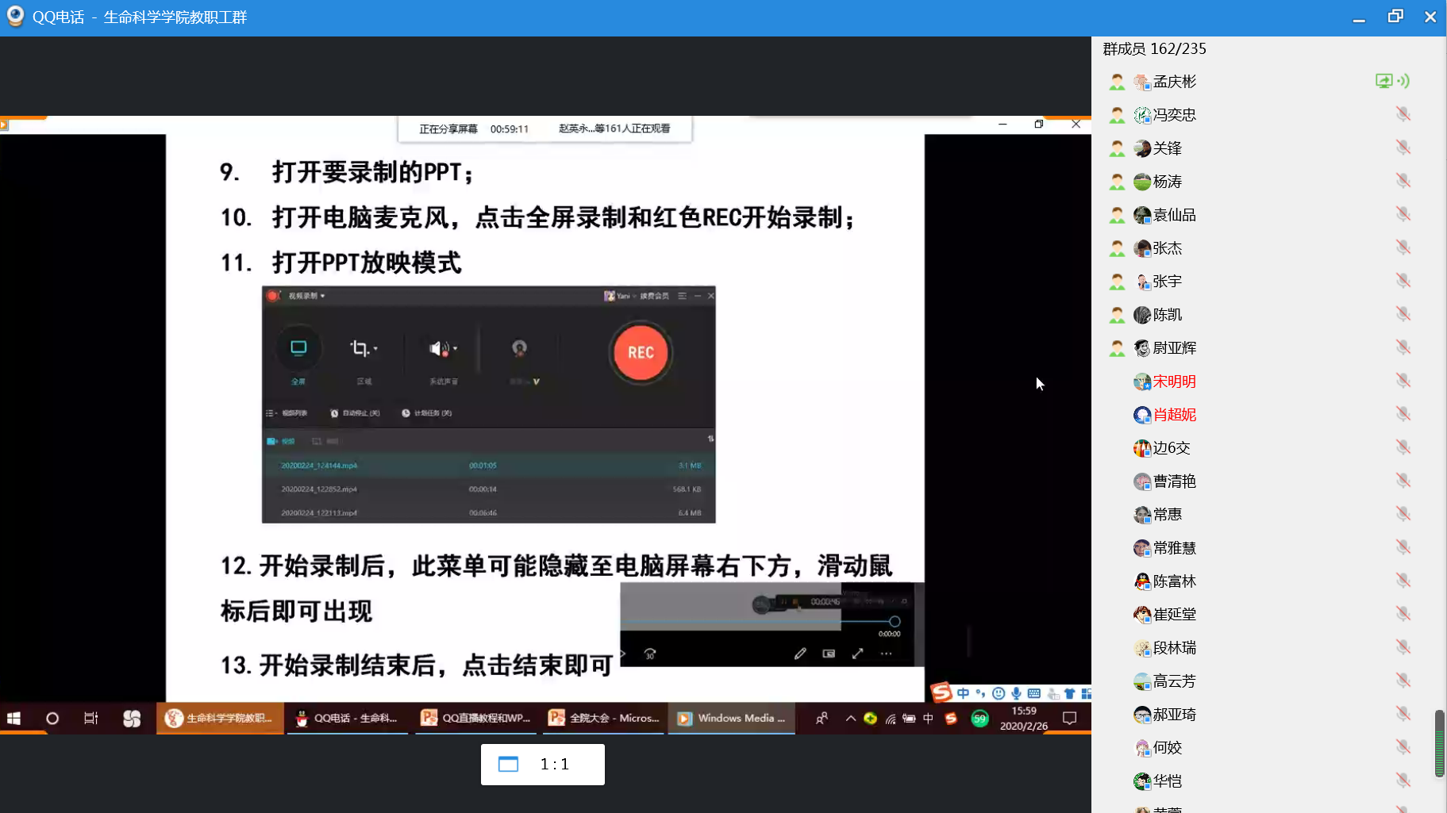Click the speaker sound icon next to 孟庆彬
Screen dimensions: 1447x813
(1404, 81)
